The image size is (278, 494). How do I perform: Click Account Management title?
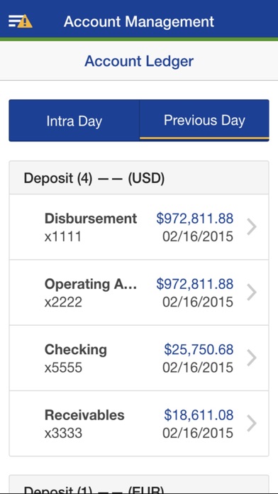[x=139, y=21]
